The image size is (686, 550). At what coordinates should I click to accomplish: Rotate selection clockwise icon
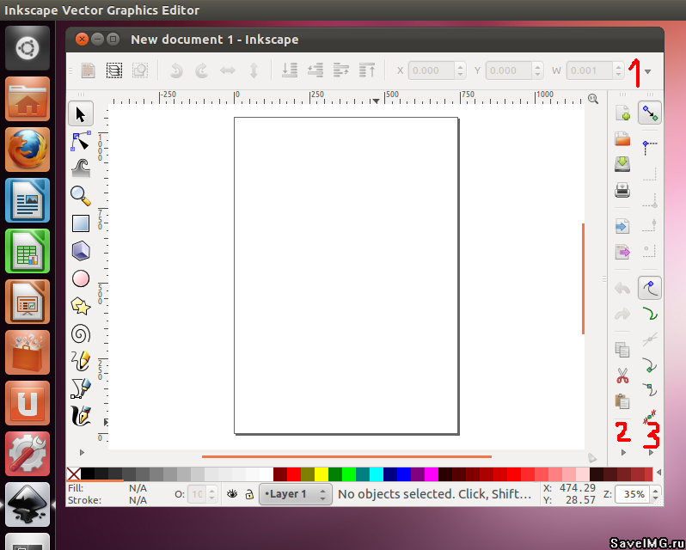tap(202, 70)
